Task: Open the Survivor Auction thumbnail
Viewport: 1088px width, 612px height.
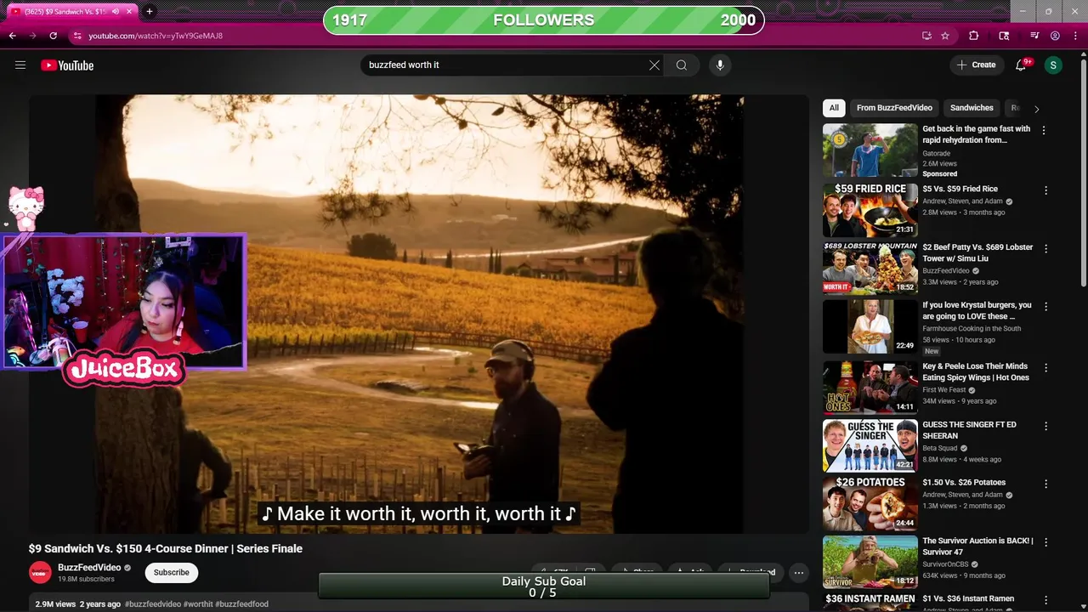Action: tap(870, 561)
